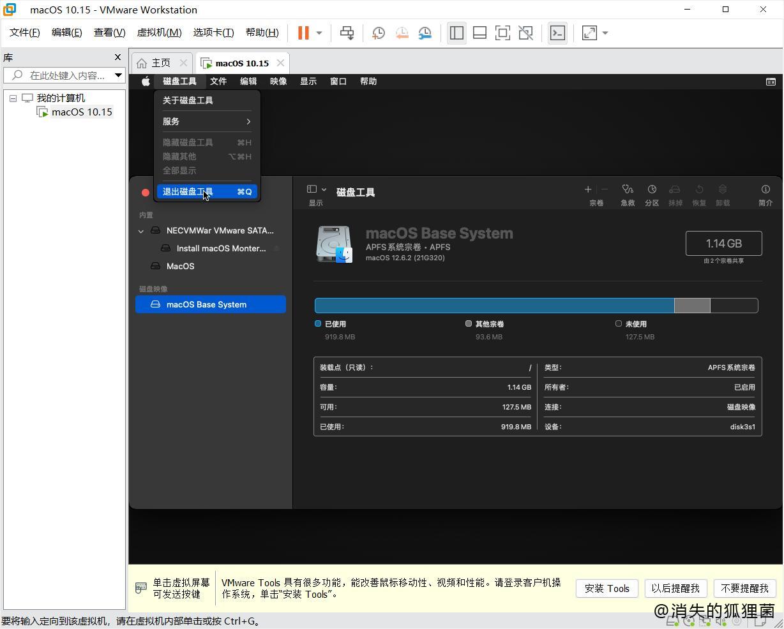The height and width of the screenshot is (629, 784).
Task: Open VMware 文件(F) menu
Action: click(25, 33)
